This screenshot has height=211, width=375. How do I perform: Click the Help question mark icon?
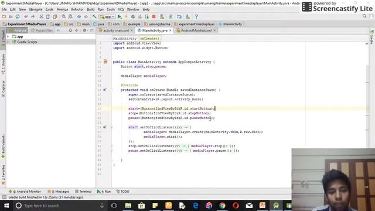pyautogui.click(x=196, y=17)
